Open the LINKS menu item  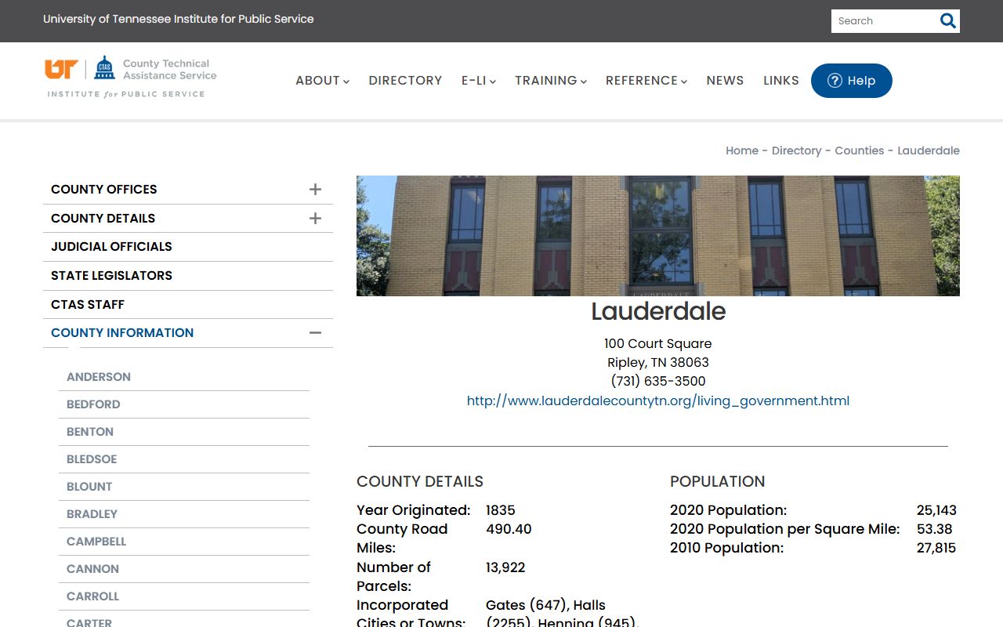pyautogui.click(x=781, y=81)
